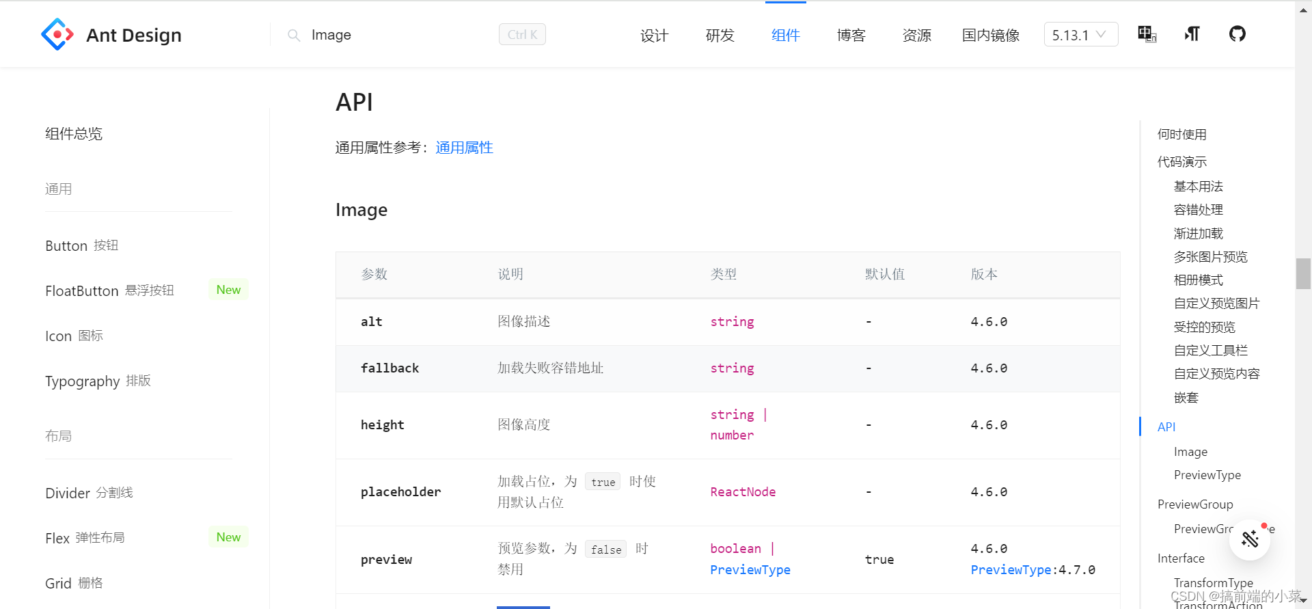
Task: Jump to 多张图片预览 anchor
Action: click(1210, 257)
